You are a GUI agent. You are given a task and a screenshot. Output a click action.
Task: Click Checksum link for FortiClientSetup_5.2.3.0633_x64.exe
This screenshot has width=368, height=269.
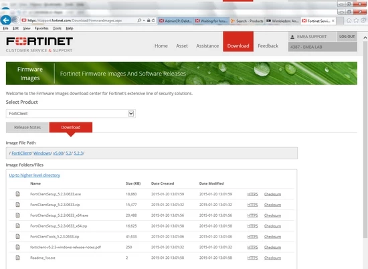tap(272, 215)
